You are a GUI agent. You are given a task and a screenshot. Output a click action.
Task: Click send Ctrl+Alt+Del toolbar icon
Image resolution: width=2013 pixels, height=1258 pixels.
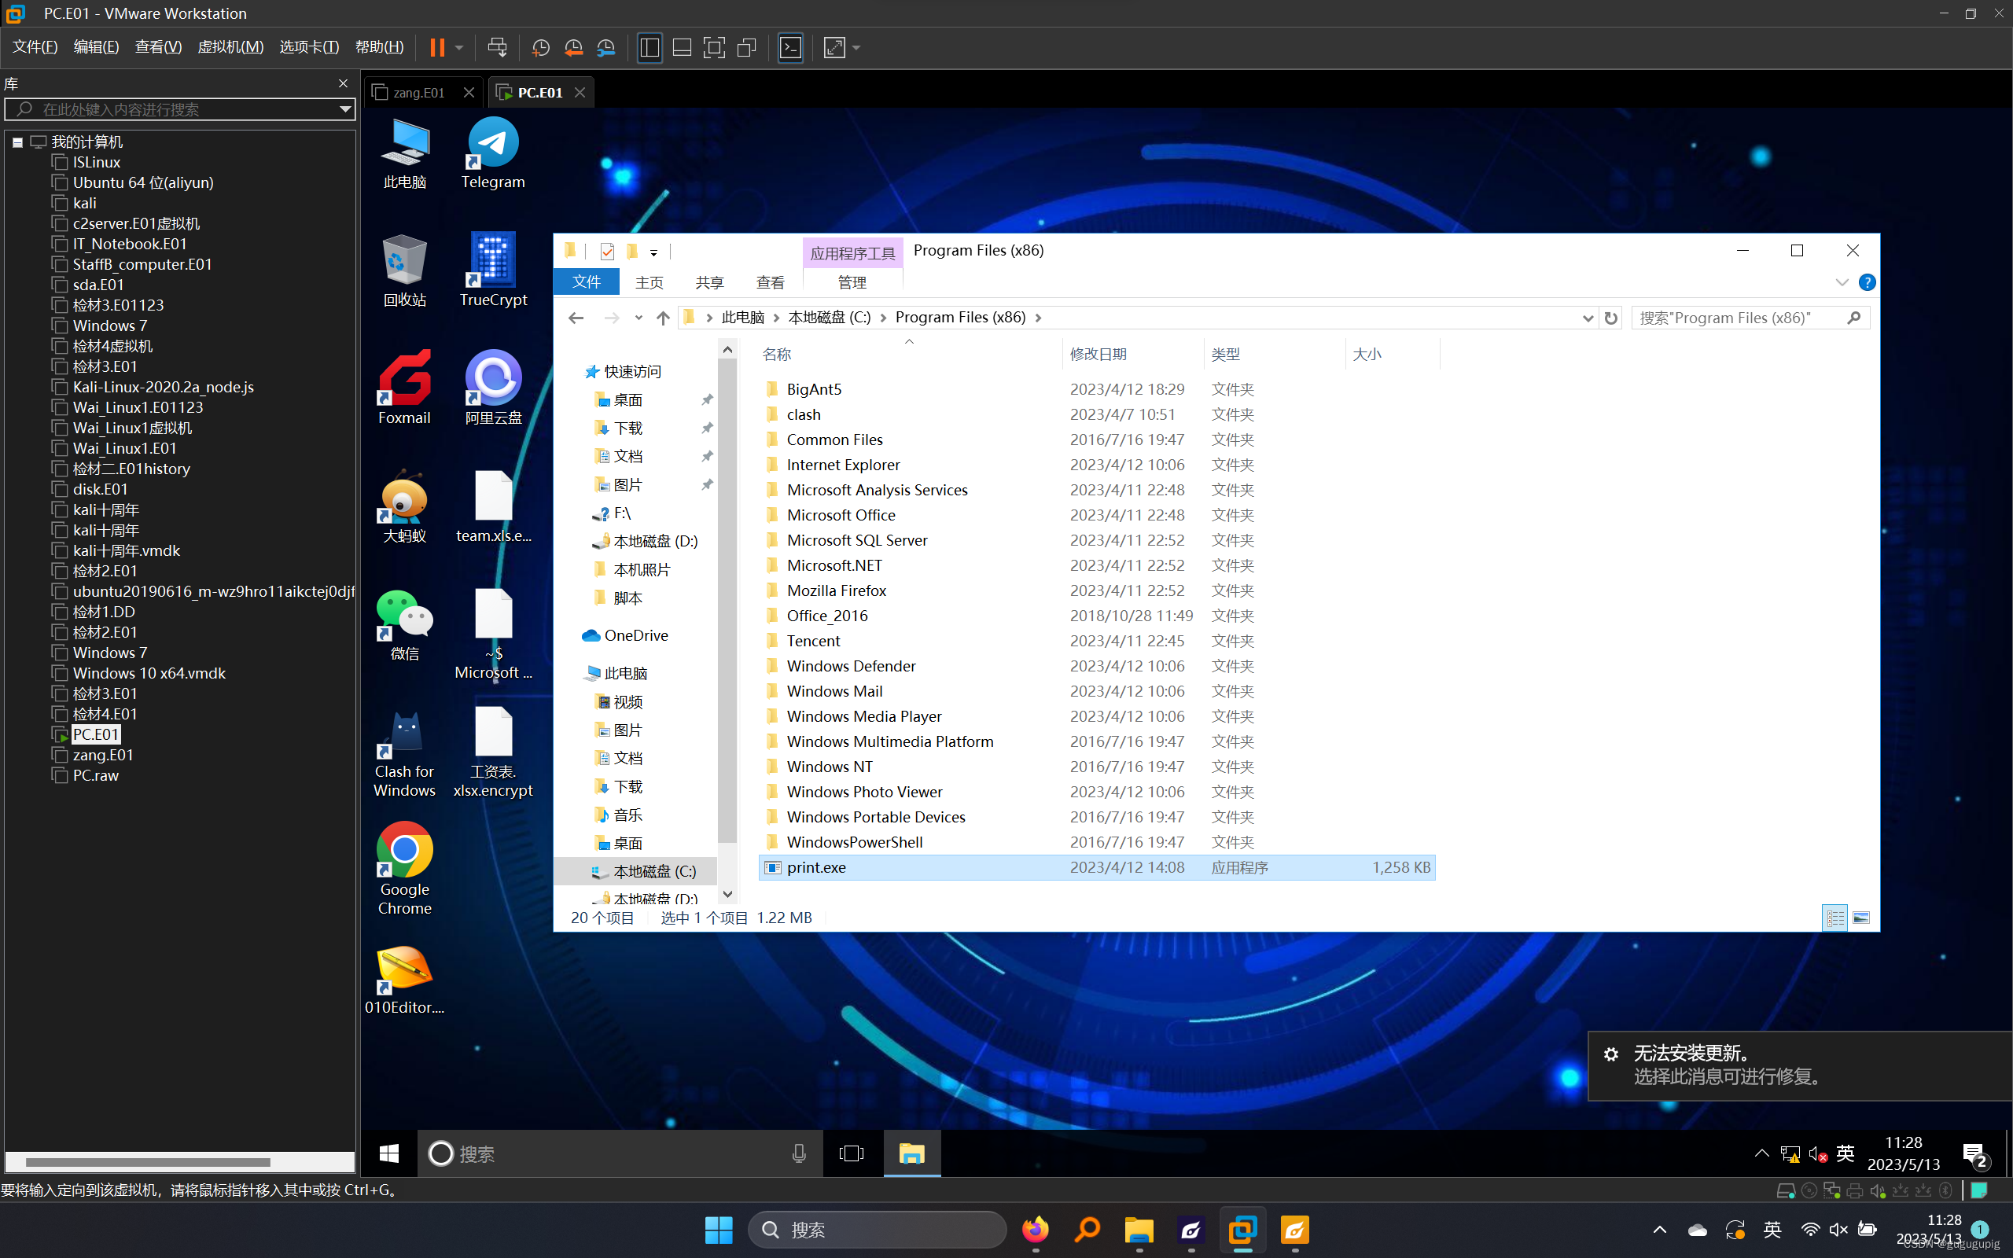498,47
